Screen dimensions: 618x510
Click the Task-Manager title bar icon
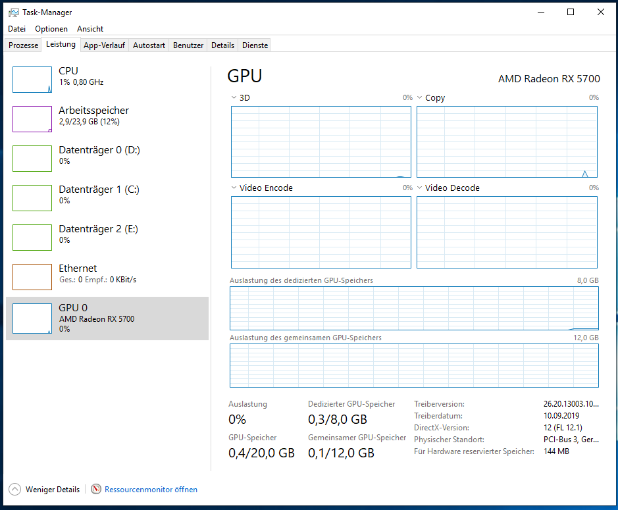[13, 13]
